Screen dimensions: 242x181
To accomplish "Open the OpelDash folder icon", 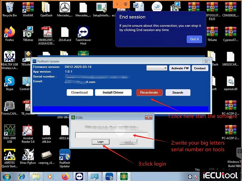I will click(x=46, y=9).
